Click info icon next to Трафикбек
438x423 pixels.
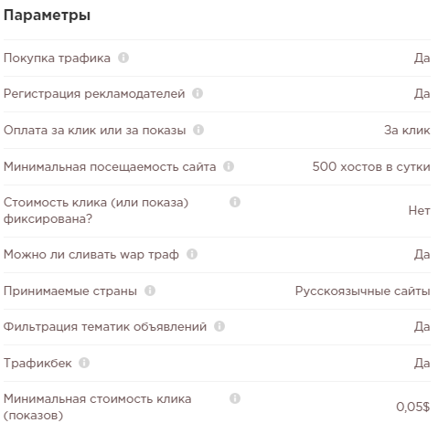(84, 363)
